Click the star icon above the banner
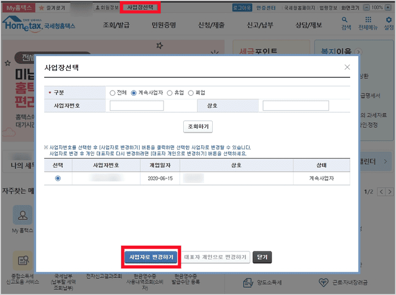Viewport: 396px width, 295px height. [160, 45]
